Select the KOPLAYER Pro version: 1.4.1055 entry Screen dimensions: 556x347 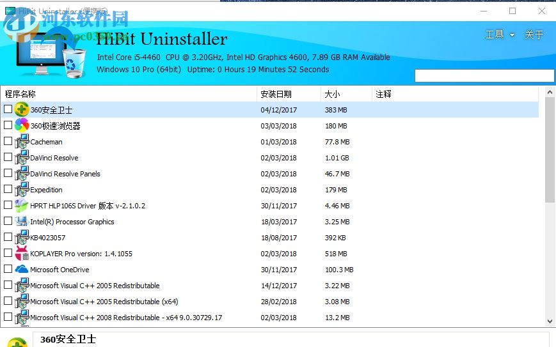pyautogui.click(x=81, y=254)
